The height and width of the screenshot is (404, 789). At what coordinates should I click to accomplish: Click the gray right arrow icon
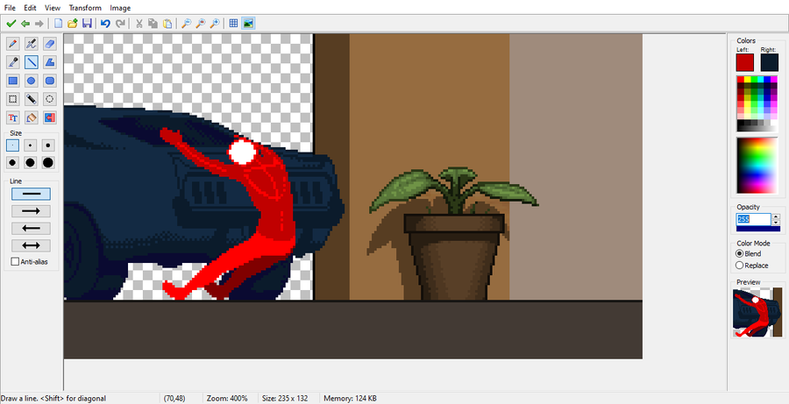(39, 23)
